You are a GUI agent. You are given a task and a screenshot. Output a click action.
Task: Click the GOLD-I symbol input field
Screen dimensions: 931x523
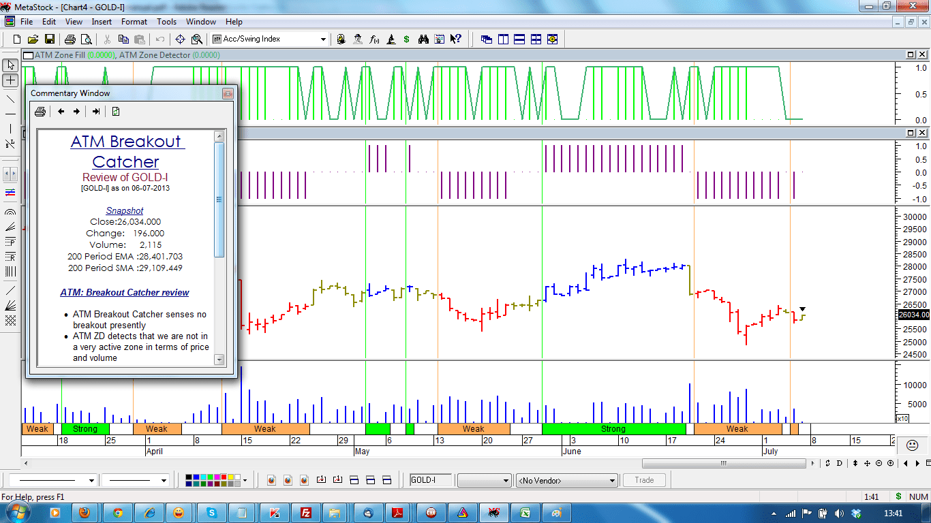click(x=431, y=480)
